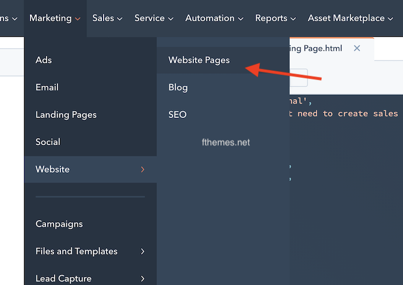
Task: Click the chevron beside Automation
Action: click(x=241, y=19)
